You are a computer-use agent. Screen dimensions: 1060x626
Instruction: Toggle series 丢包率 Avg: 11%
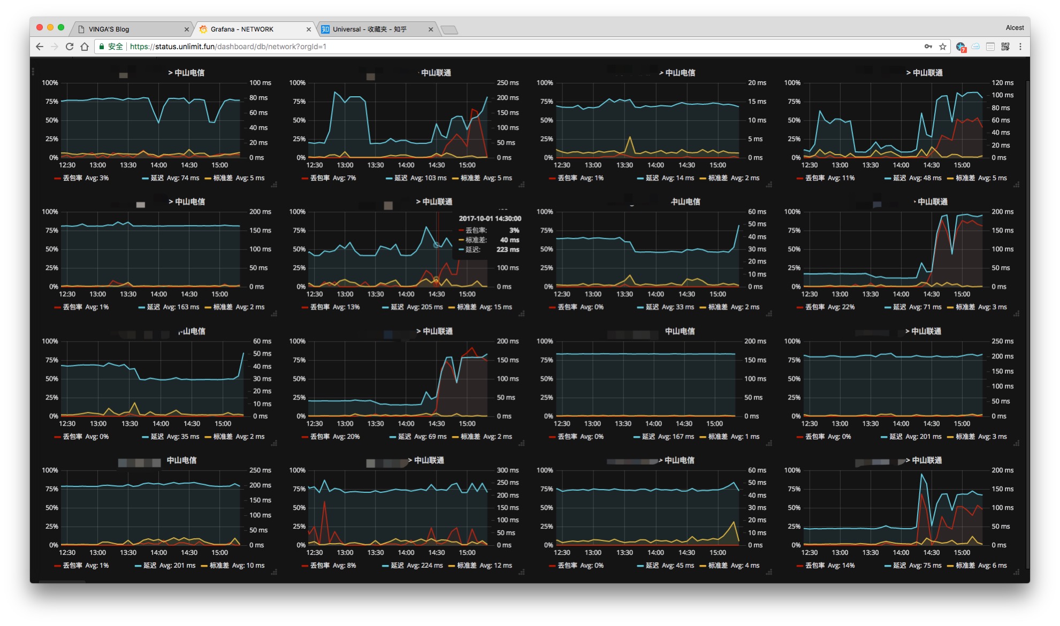point(826,178)
